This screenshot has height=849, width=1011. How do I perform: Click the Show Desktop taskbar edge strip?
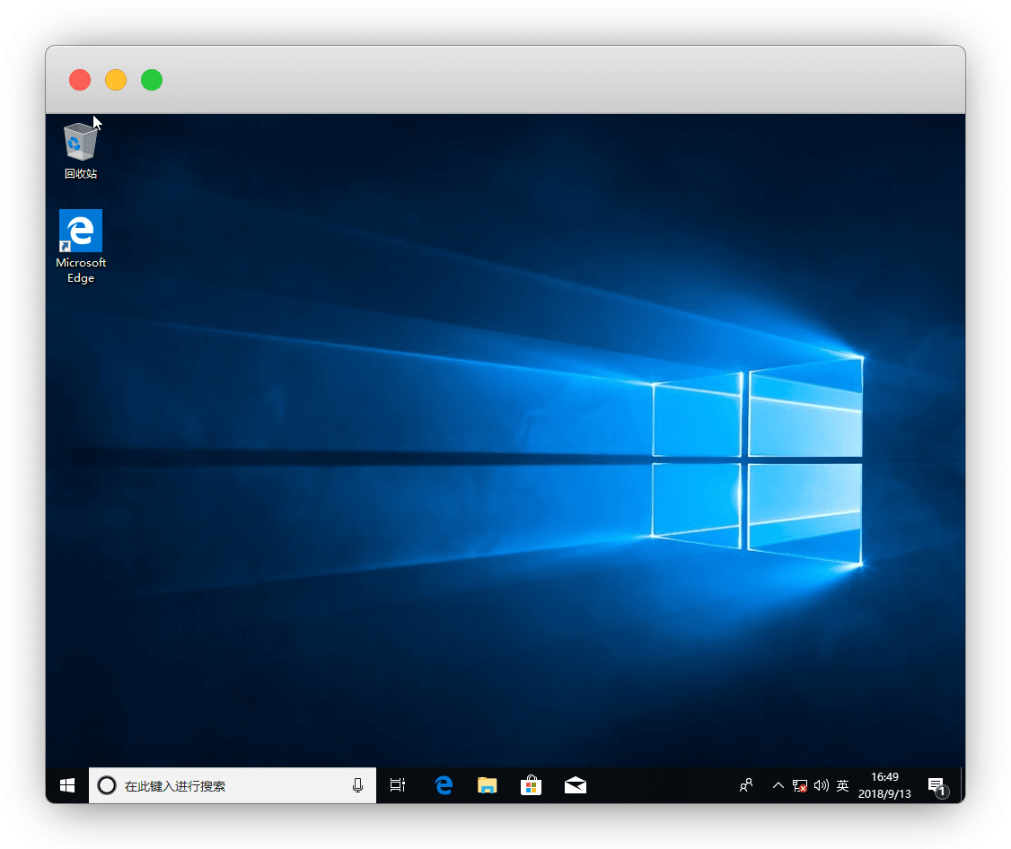coord(962,785)
